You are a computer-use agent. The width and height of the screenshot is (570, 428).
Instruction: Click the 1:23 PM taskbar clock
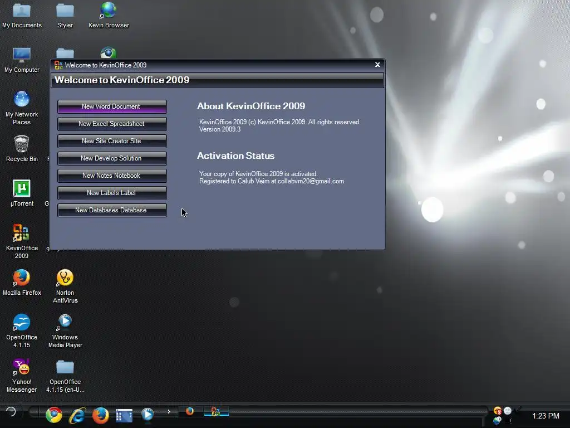pos(546,416)
